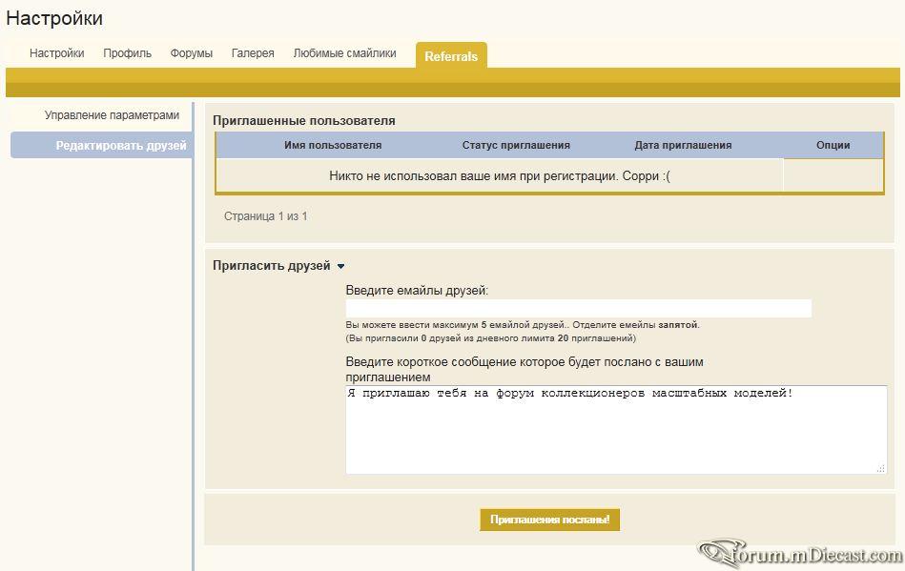Switch to the Профиль tab

(127, 53)
